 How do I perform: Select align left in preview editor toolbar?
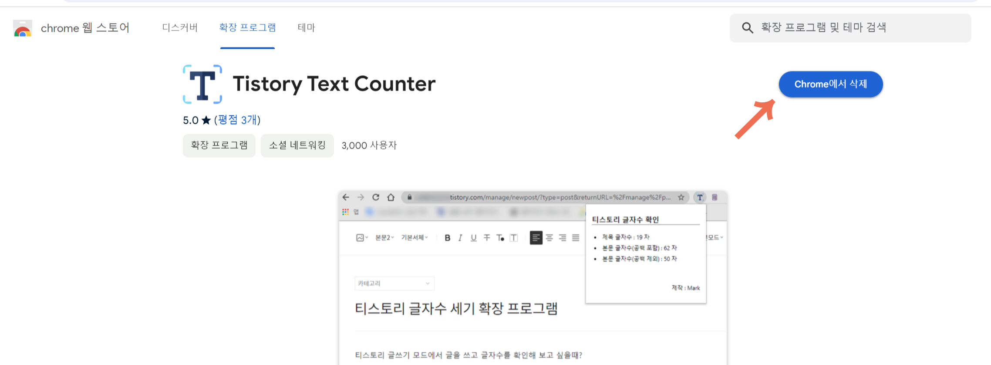(x=536, y=238)
